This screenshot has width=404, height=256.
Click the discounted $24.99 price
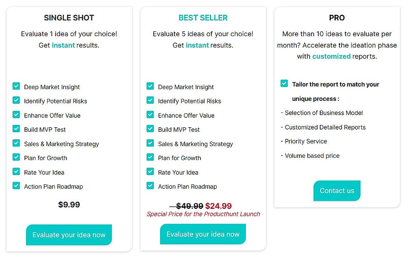219,206
